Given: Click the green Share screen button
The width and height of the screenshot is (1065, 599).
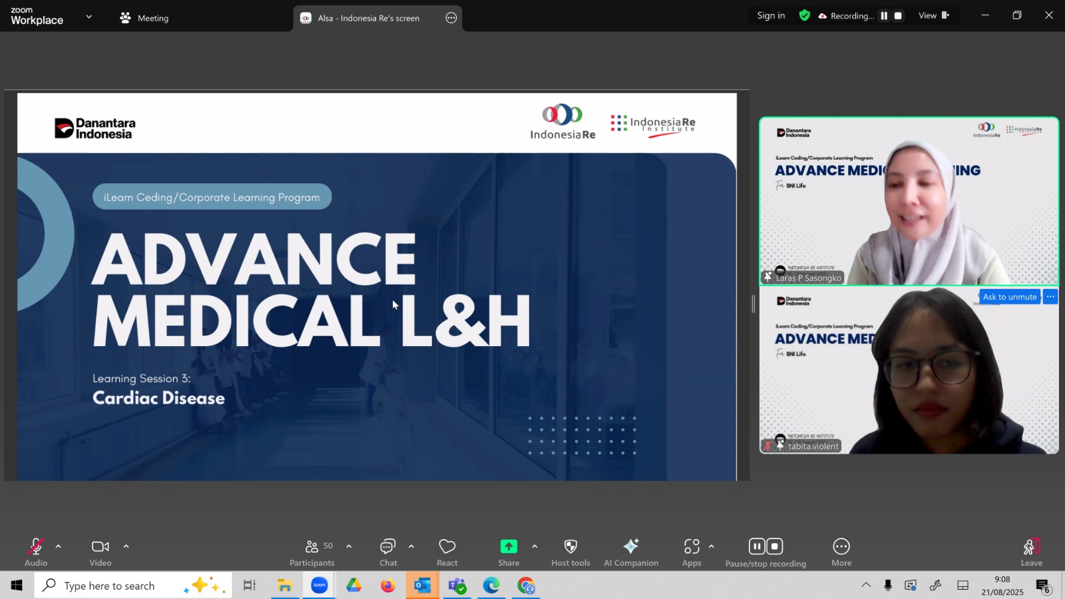Looking at the screenshot, I should 509,547.
